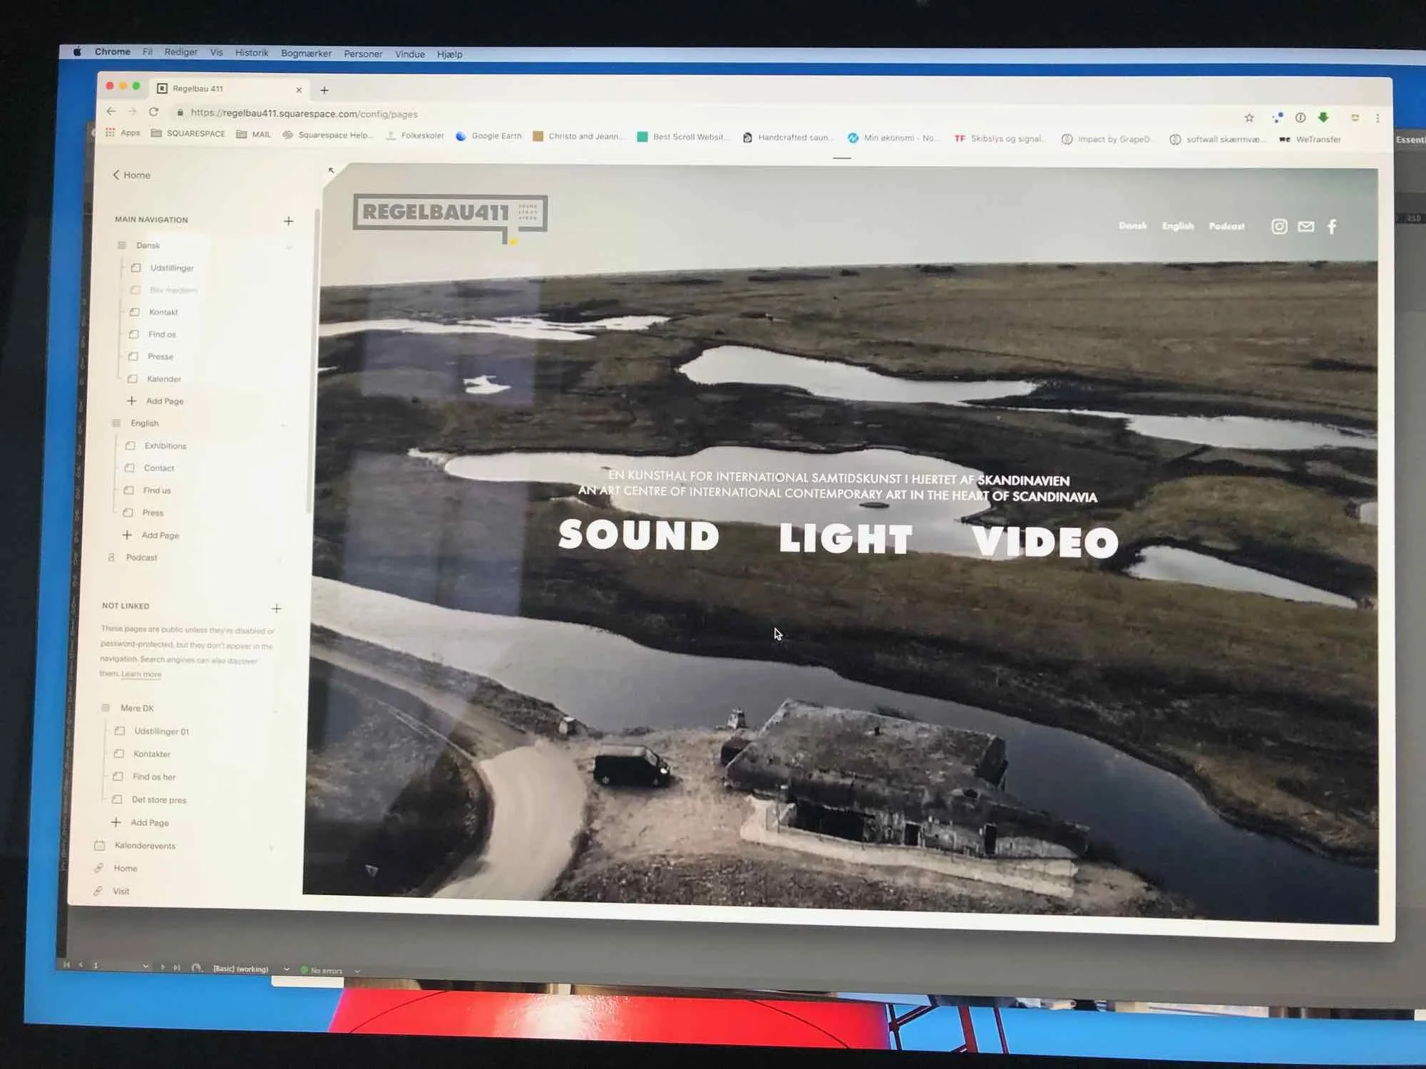Open the Historik menu in menu bar

click(x=252, y=53)
